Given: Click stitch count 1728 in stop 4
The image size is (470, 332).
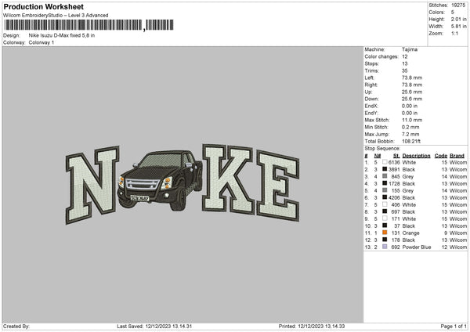Looking at the screenshot, I should 394,183.
